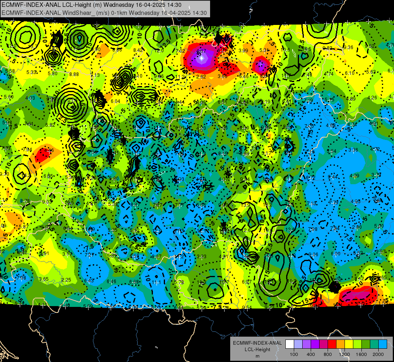
Task: Click the wind shear value 4.89
Action: (x=351, y=99)
